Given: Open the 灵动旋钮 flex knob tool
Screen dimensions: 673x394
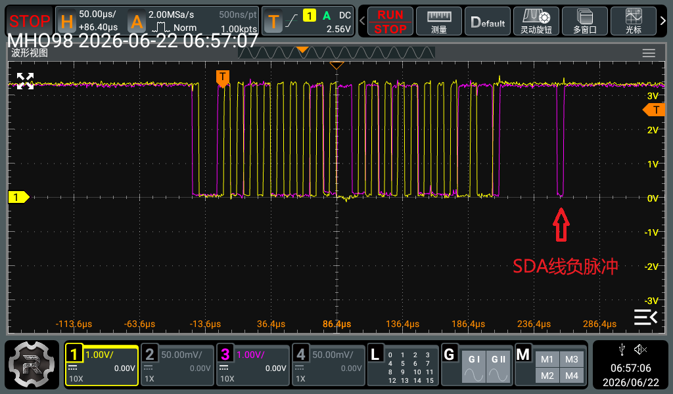Looking at the screenshot, I should (536, 21).
